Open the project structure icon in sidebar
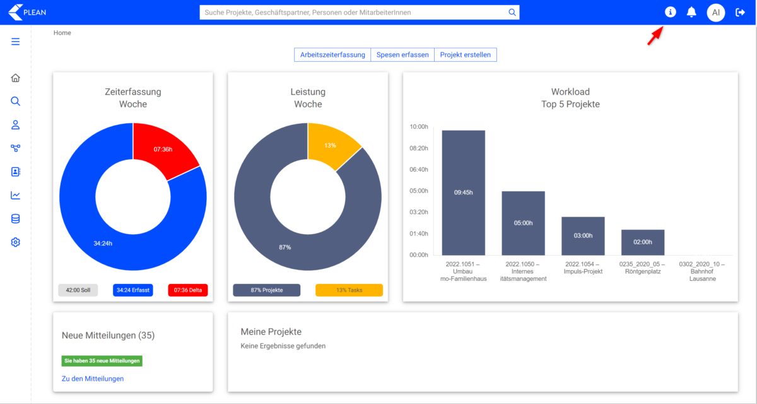 16,148
